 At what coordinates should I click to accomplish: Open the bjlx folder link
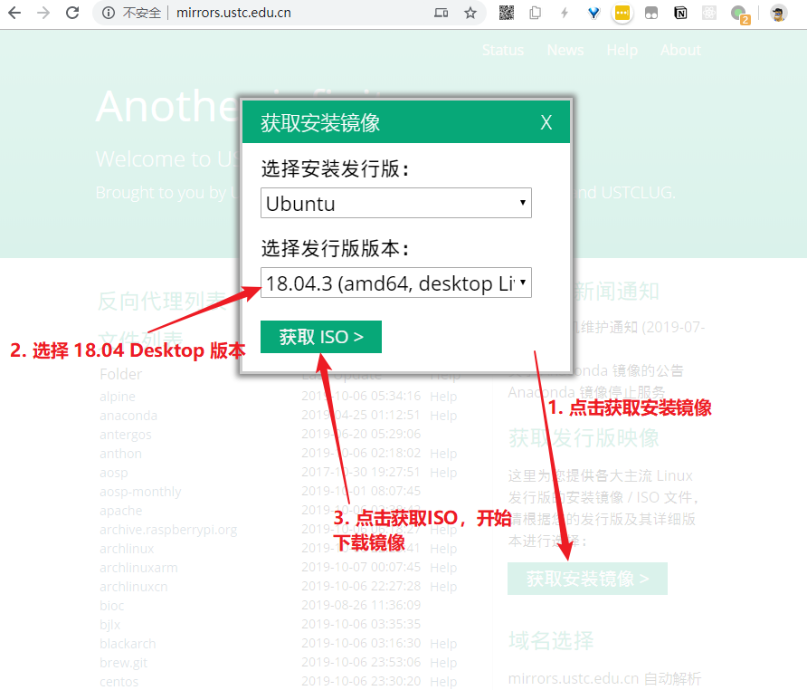coord(109,625)
